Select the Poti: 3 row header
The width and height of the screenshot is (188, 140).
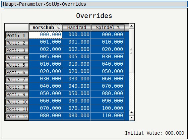pos(17,50)
